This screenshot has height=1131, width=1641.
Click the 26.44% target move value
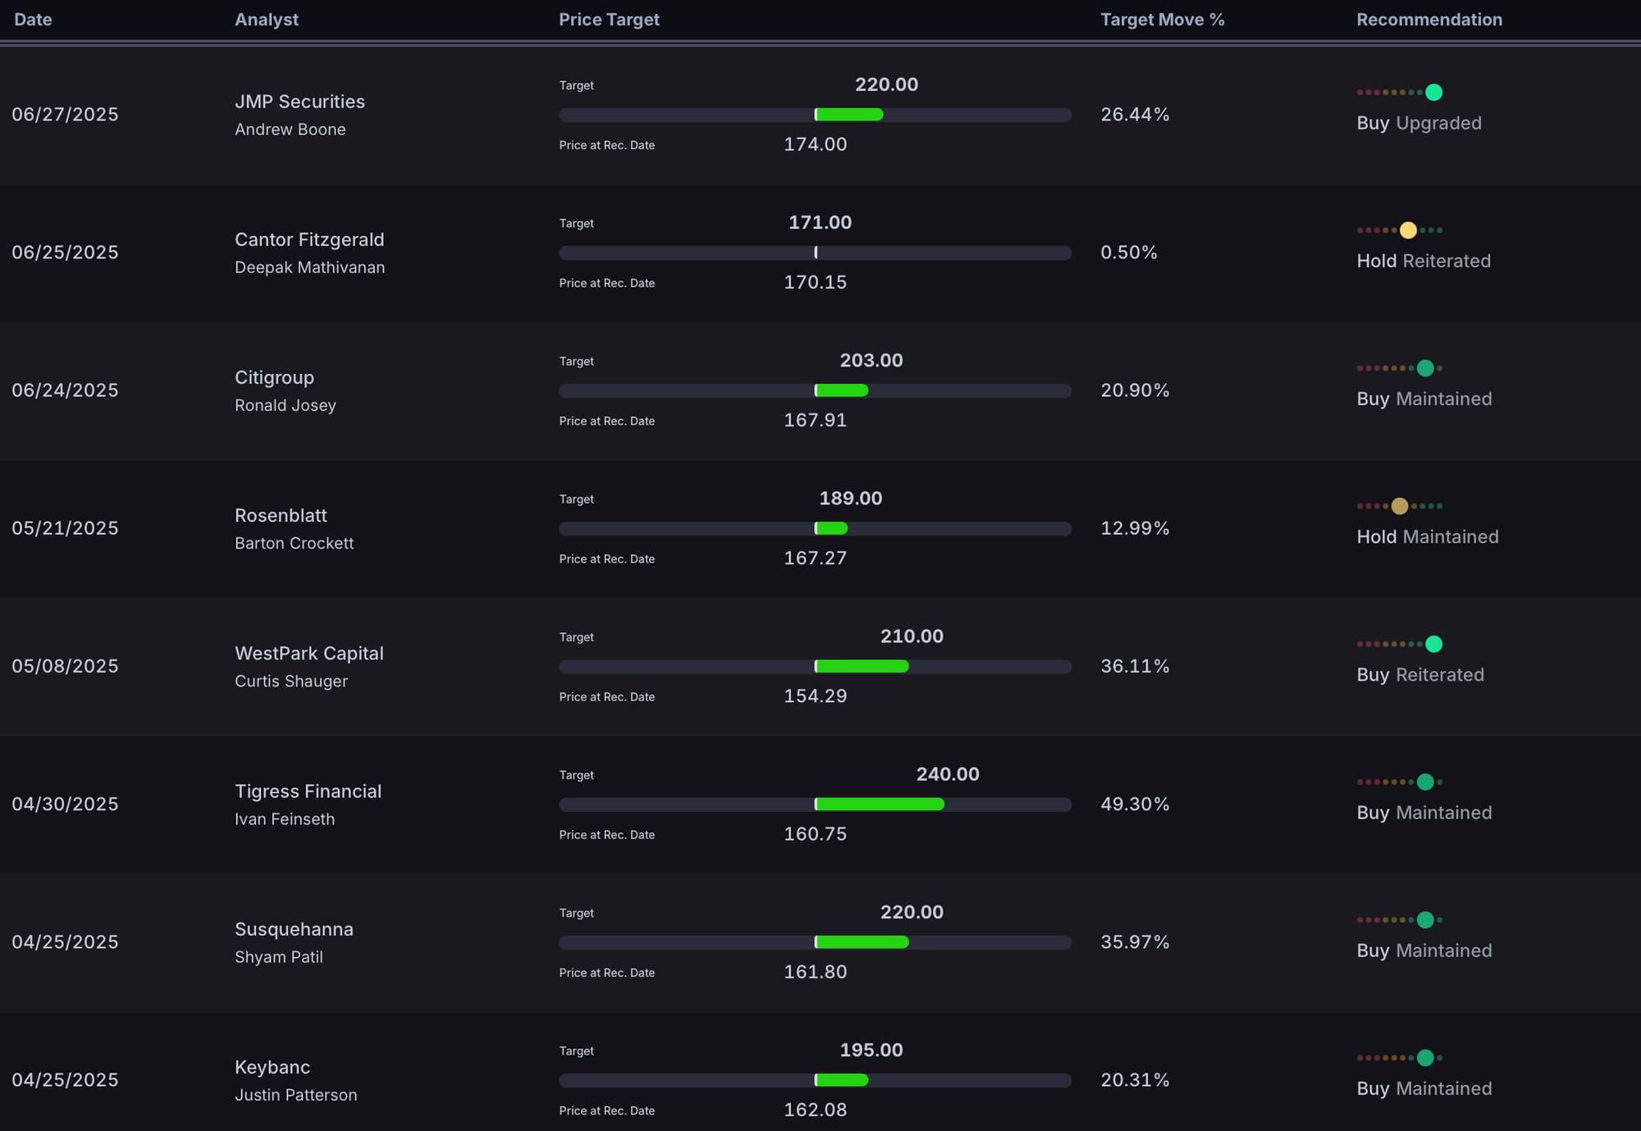[x=1135, y=115]
